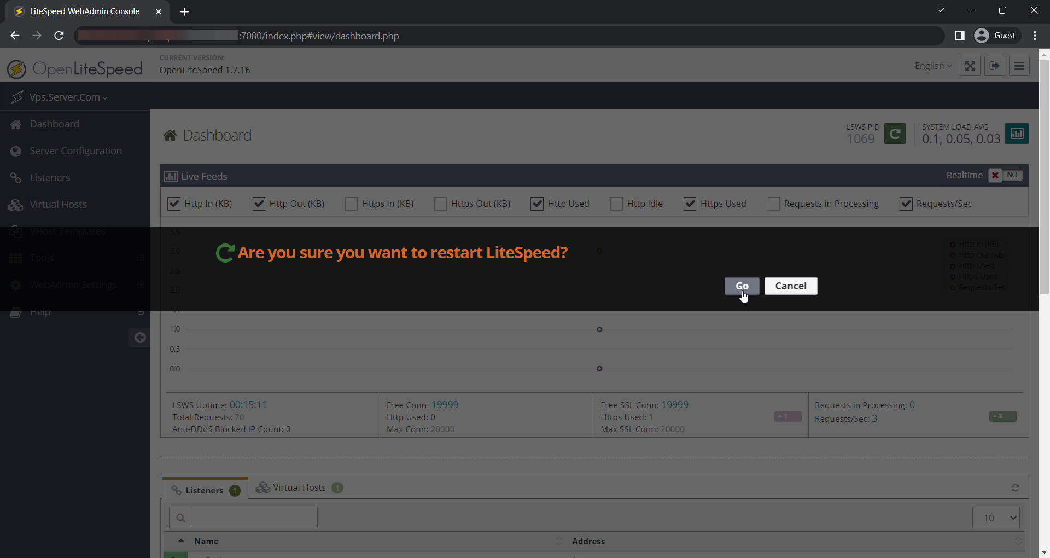Click the page vertical scrollbar
Image resolution: width=1050 pixels, height=558 pixels.
pyautogui.click(x=1044, y=178)
